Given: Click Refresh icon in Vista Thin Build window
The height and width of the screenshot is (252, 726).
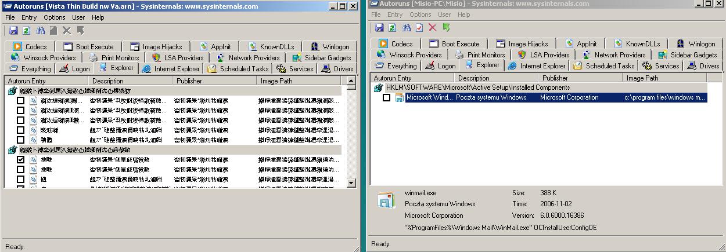Looking at the screenshot, I should pyautogui.click(x=26, y=31).
